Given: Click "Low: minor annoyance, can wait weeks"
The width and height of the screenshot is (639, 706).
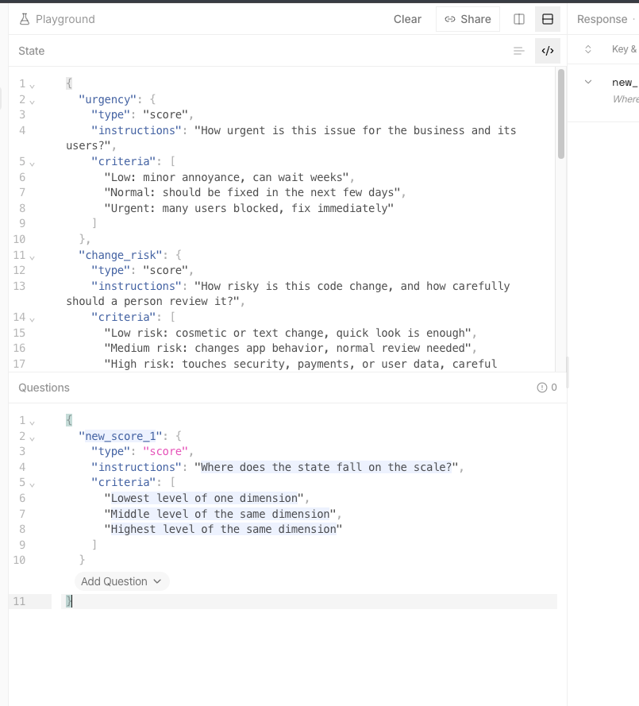Looking at the screenshot, I should tap(226, 177).
